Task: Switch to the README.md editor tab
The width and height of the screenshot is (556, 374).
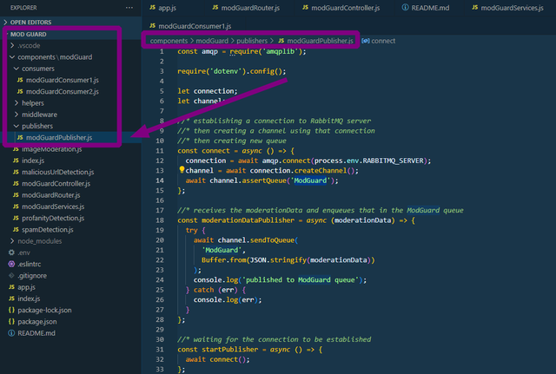Action: pyautogui.click(x=430, y=8)
